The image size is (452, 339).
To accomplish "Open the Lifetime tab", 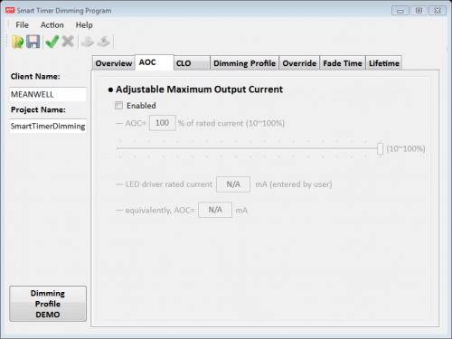I will click(384, 63).
